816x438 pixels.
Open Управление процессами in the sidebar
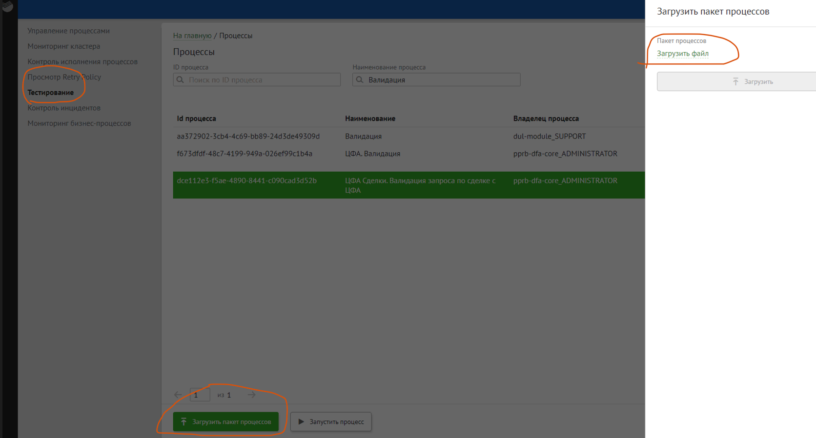click(x=68, y=31)
